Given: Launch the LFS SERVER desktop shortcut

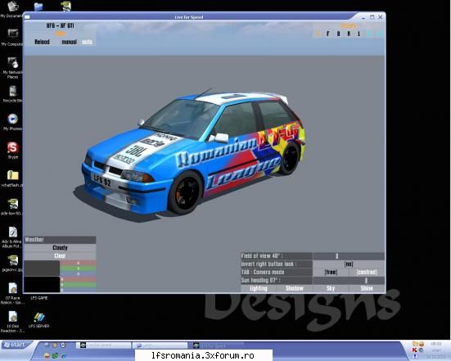Looking at the screenshot, I should tap(39, 320).
